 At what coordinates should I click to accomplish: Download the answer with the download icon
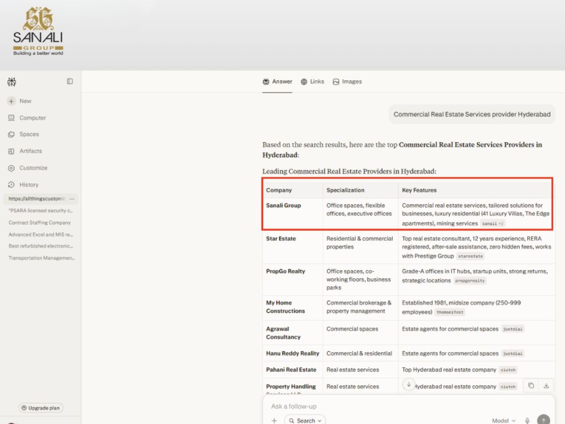[546, 386]
